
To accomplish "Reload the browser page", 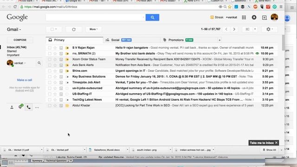I will 15,7.
